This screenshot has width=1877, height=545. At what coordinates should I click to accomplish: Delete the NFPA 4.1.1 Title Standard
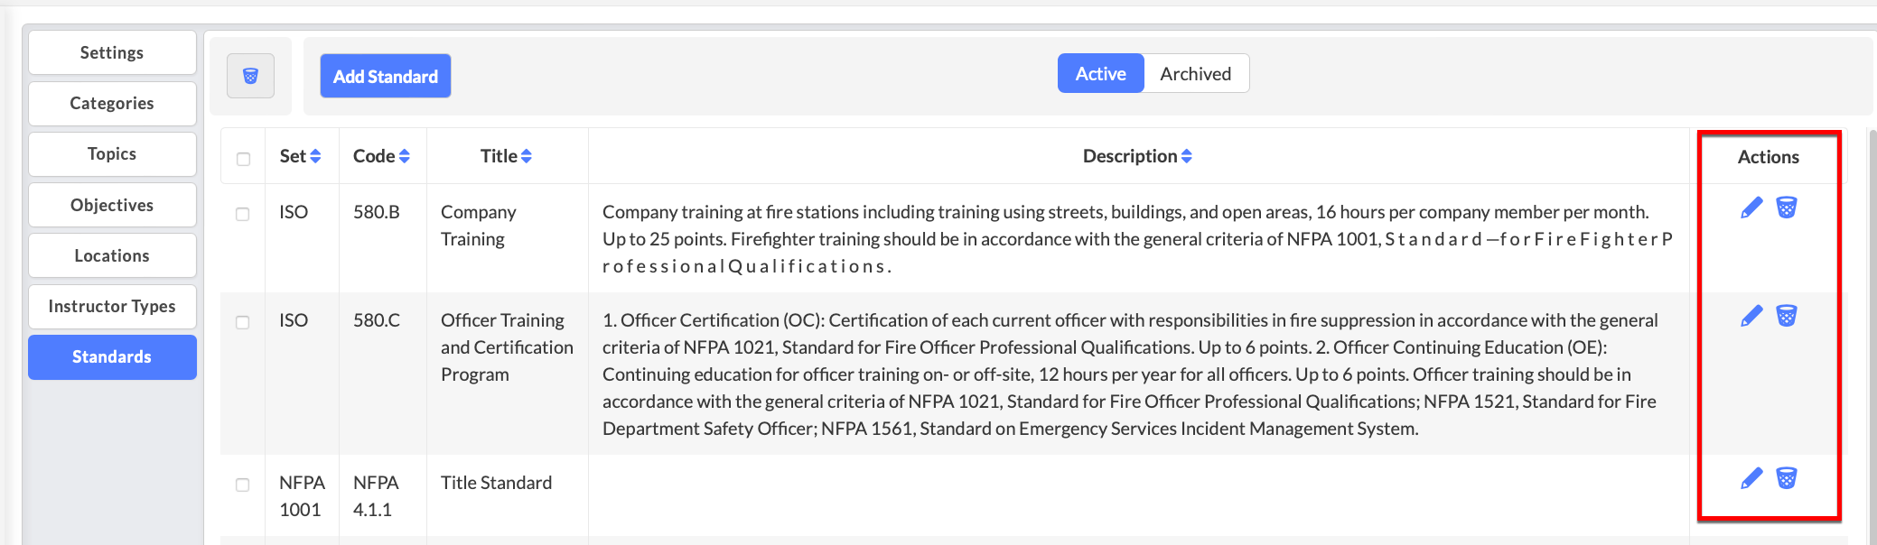1786,478
